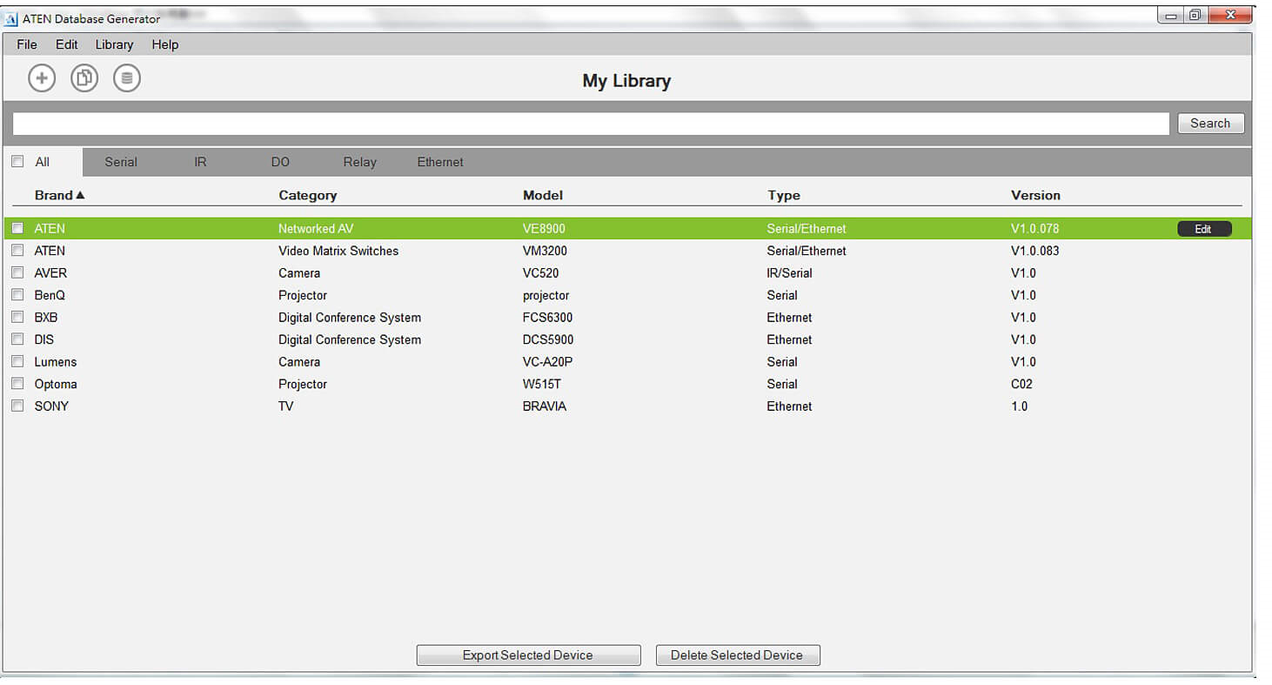Click Edit on the VE8900 row
1272x685 pixels.
1203,229
